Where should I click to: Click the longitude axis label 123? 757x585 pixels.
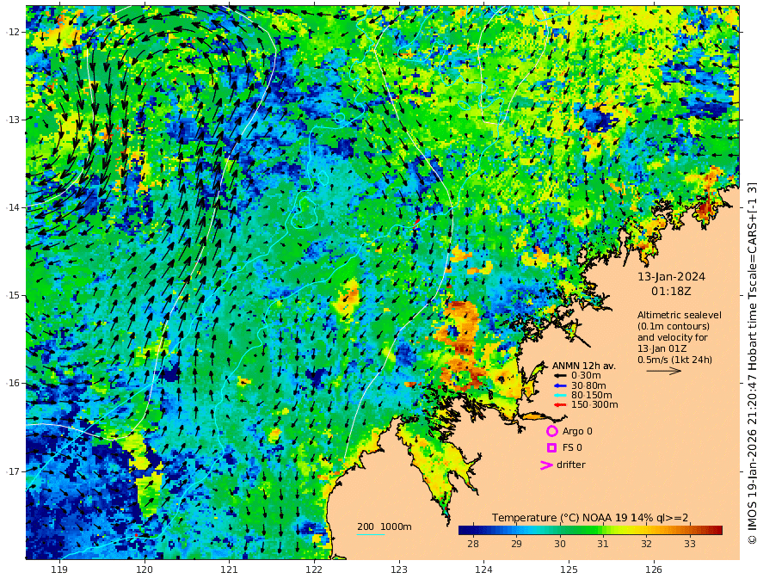(399, 570)
